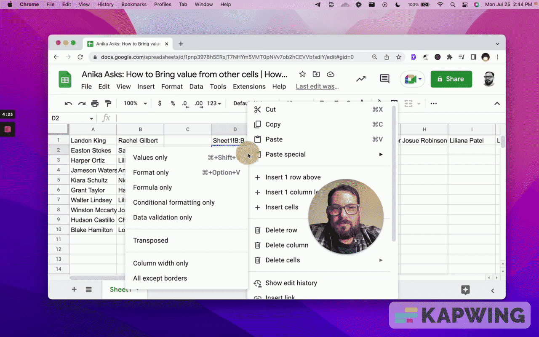
Task: Click the Chrome address bar URL
Action: point(227,57)
